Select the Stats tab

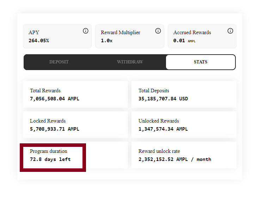(200, 62)
